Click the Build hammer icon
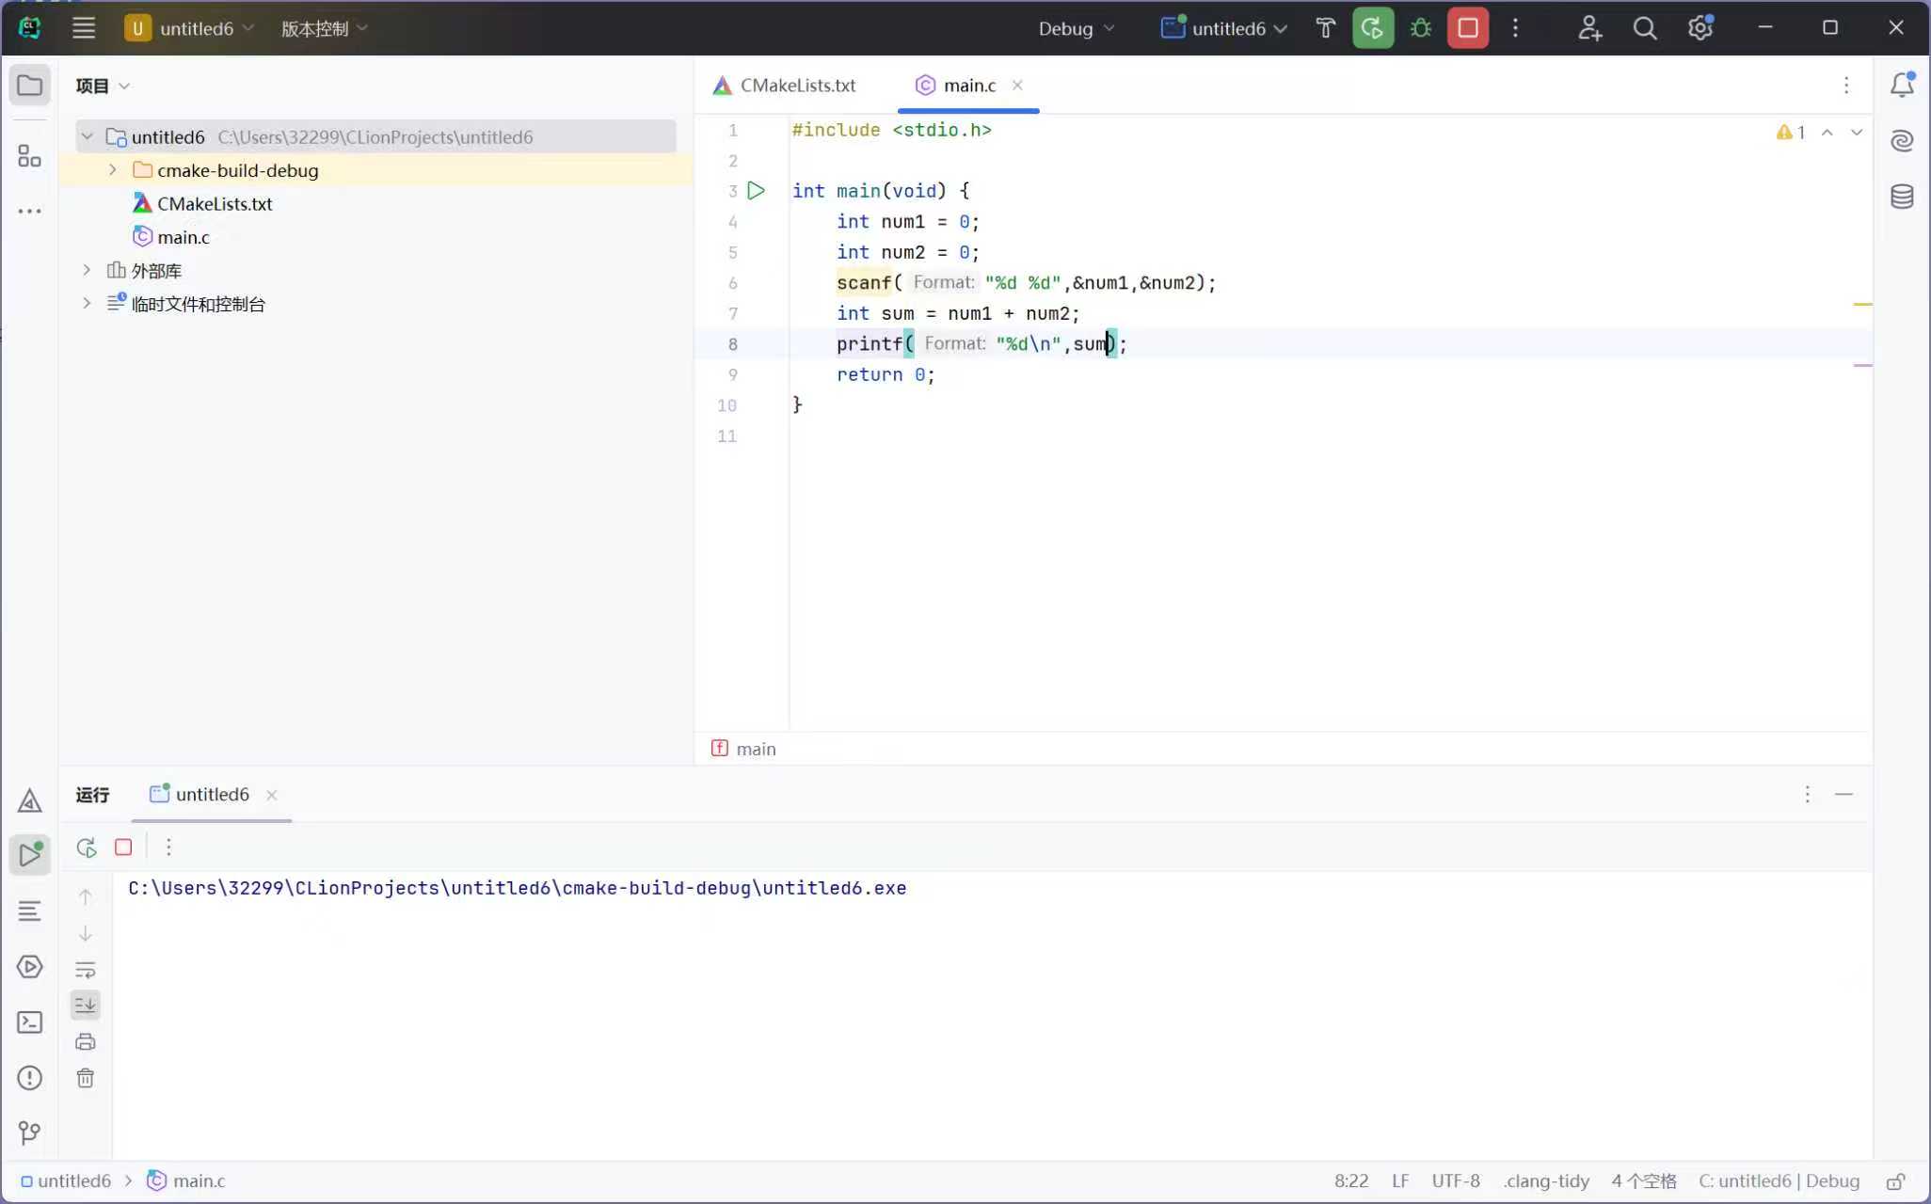This screenshot has width=1931, height=1204. pyautogui.click(x=1325, y=28)
